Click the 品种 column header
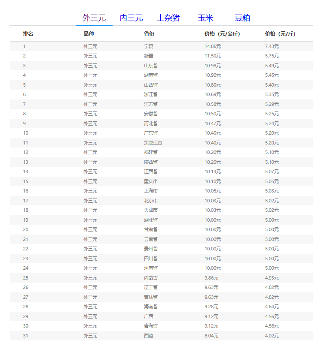This screenshot has height=346, width=327. (x=89, y=34)
